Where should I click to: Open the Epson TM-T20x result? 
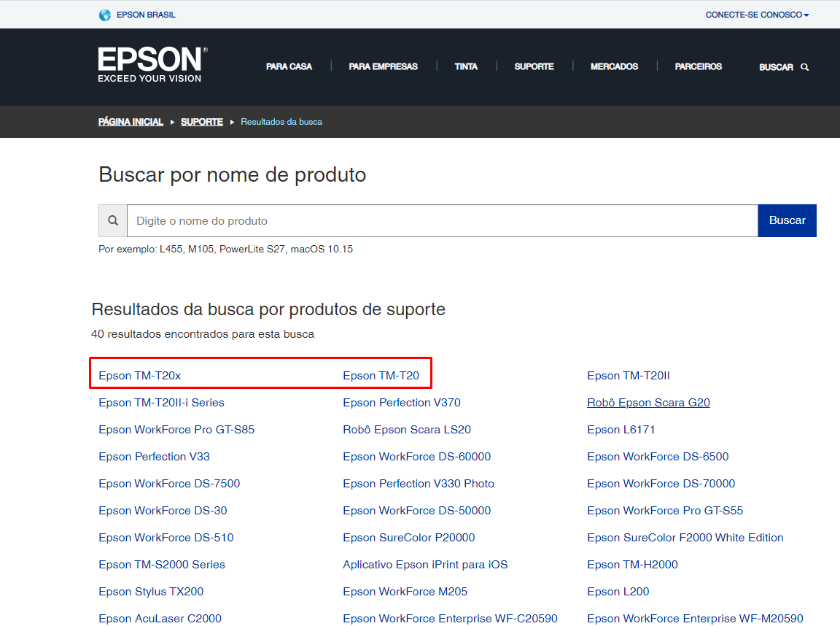point(140,376)
